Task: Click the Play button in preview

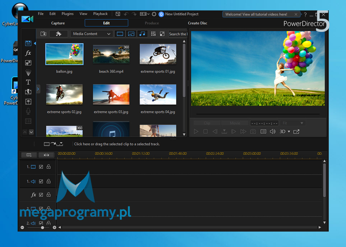Action: point(196,132)
